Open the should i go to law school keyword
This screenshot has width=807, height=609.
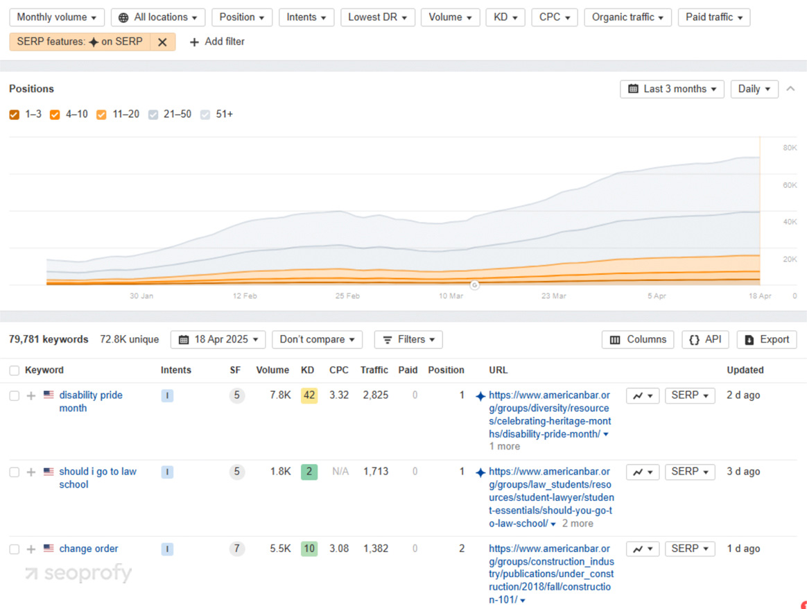[x=98, y=478]
